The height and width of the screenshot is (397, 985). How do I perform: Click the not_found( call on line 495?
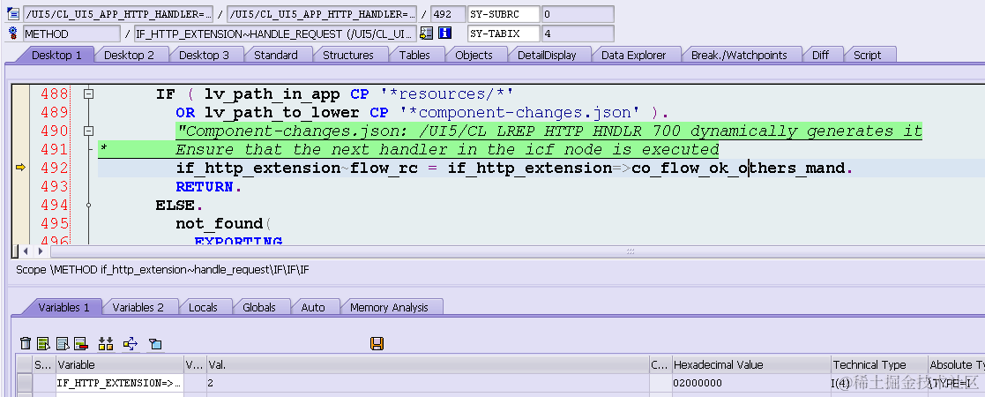(223, 223)
